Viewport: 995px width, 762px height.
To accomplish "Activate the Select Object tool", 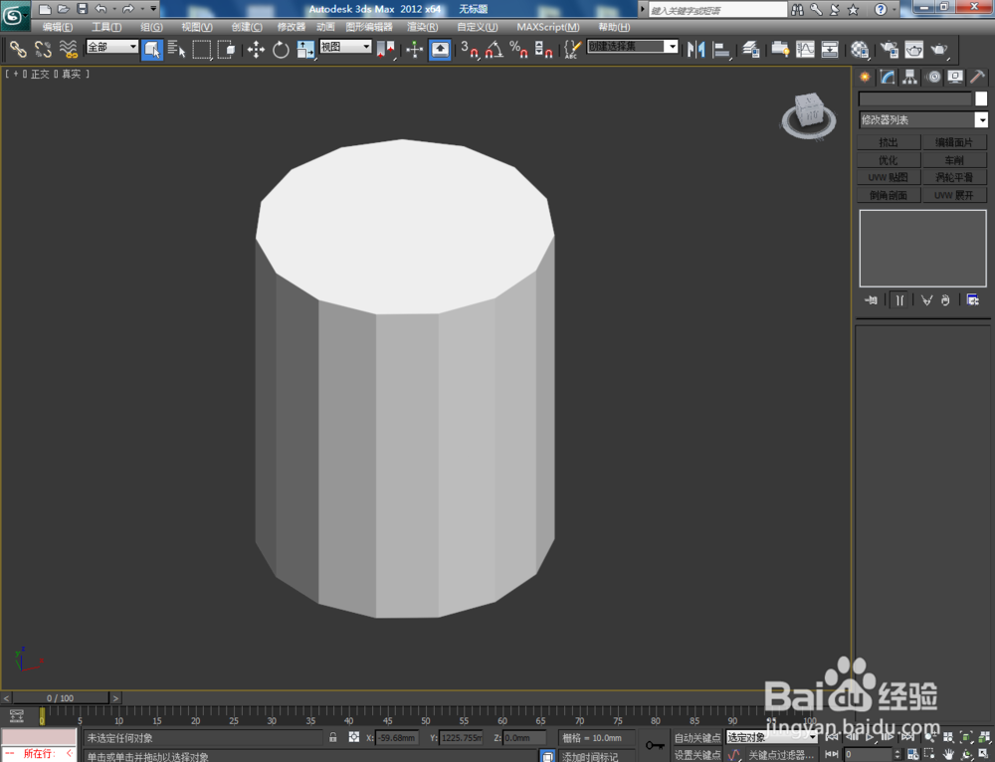I will (x=151, y=50).
